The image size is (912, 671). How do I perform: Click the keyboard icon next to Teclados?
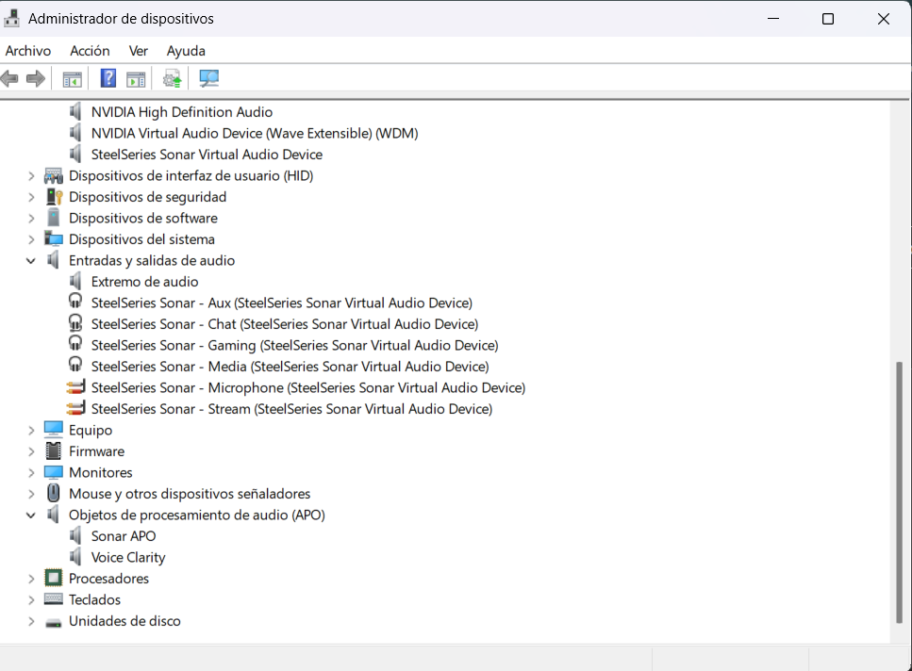pos(54,599)
